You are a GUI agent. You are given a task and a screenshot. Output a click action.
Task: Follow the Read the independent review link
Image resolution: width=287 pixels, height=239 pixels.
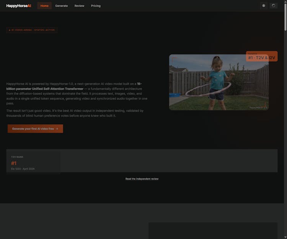142,179
